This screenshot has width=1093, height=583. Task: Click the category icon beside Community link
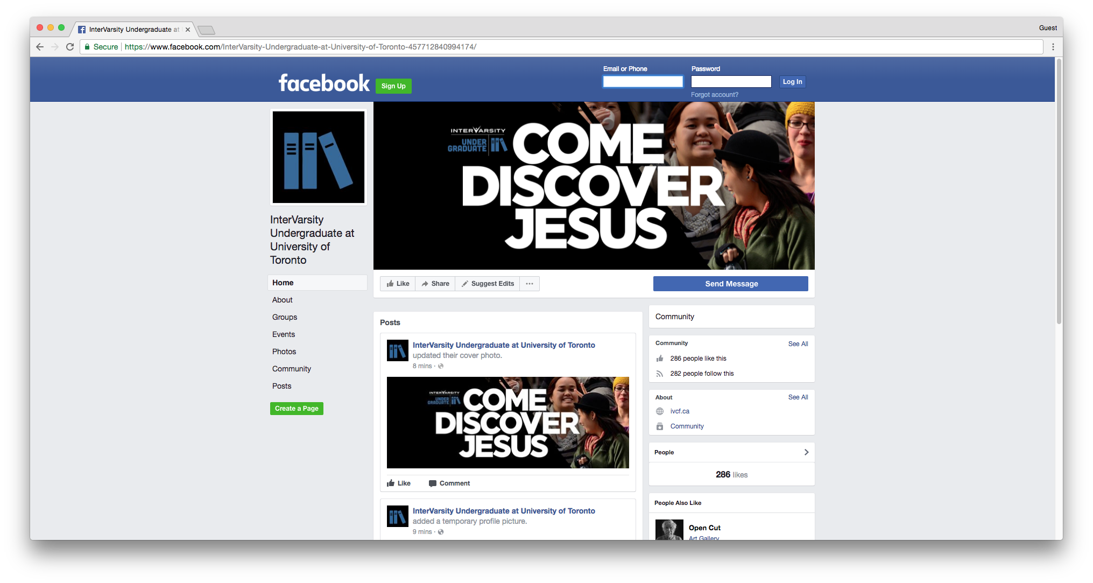coord(660,426)
